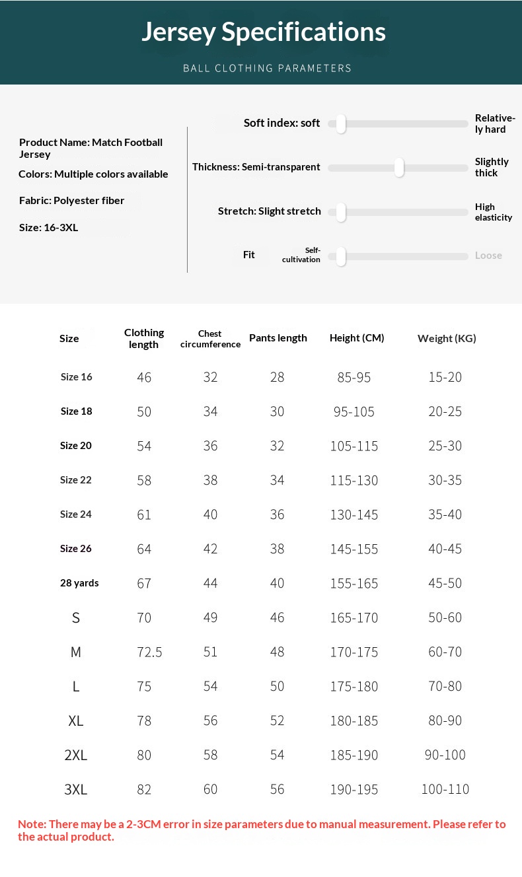522x877 pixels.
Task: Select the Clothing length column header
Action: click(144, 338)
